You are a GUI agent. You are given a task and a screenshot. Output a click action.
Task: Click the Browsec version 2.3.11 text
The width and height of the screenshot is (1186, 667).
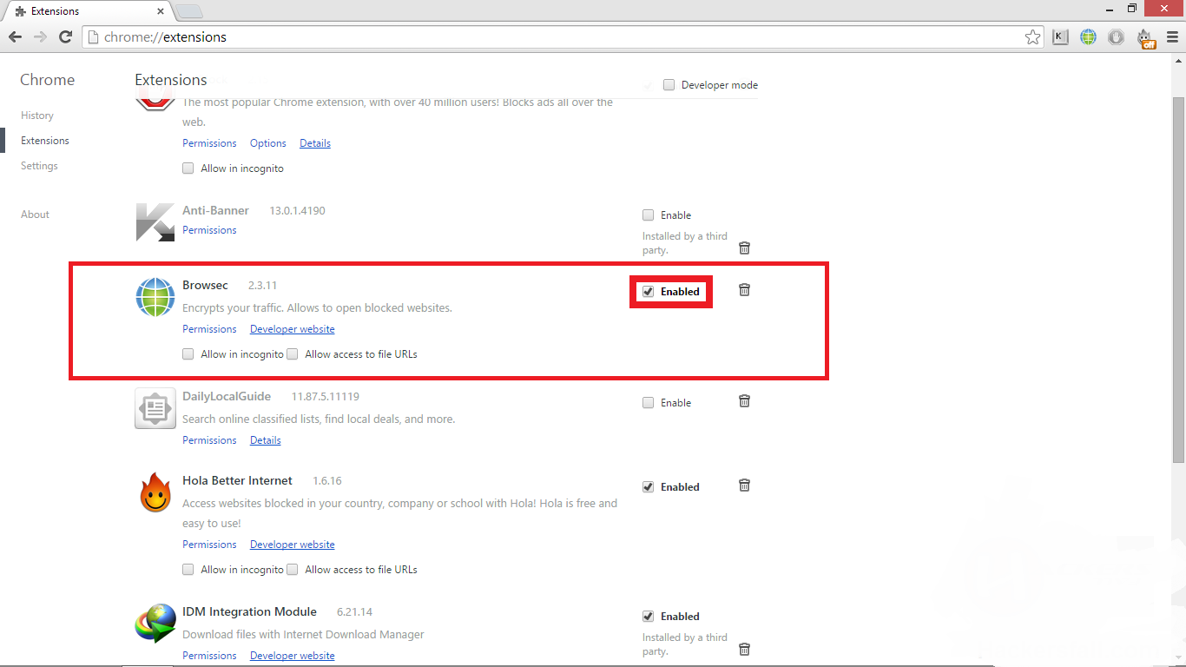click(x=262, y=285)
